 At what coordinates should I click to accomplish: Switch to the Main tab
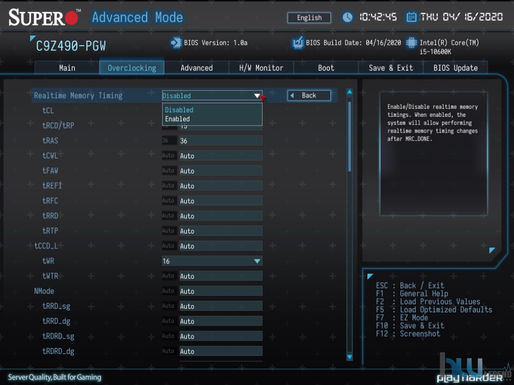[67, 68]
